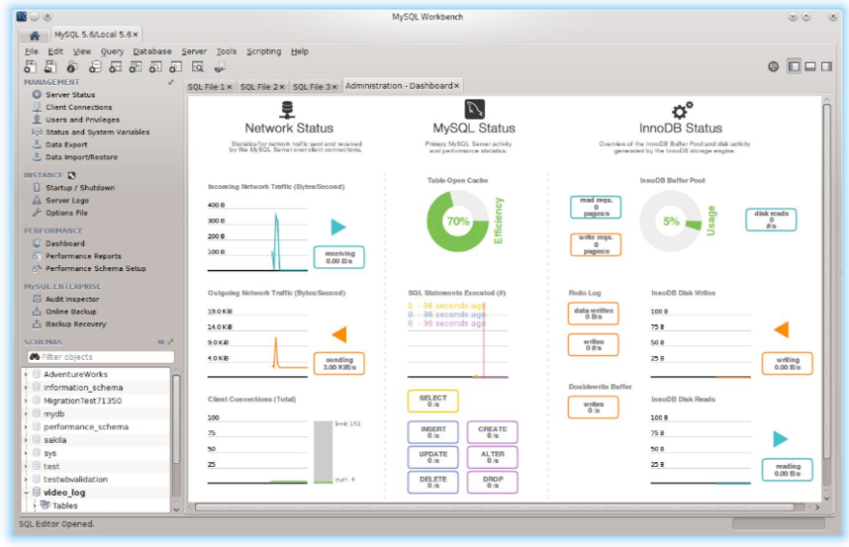
Task: Open Server Status page
Action: tap(70, 95)
